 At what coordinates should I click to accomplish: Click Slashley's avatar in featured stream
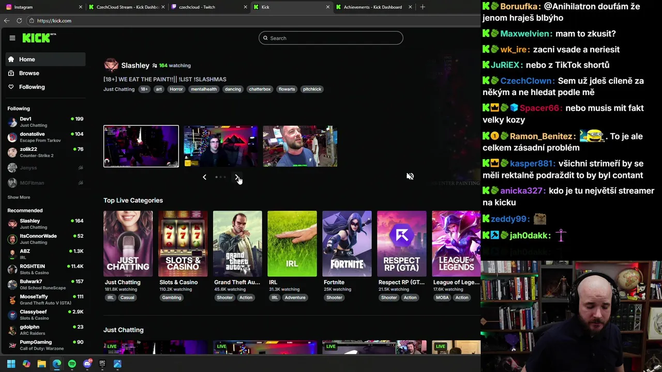[111, 65]
